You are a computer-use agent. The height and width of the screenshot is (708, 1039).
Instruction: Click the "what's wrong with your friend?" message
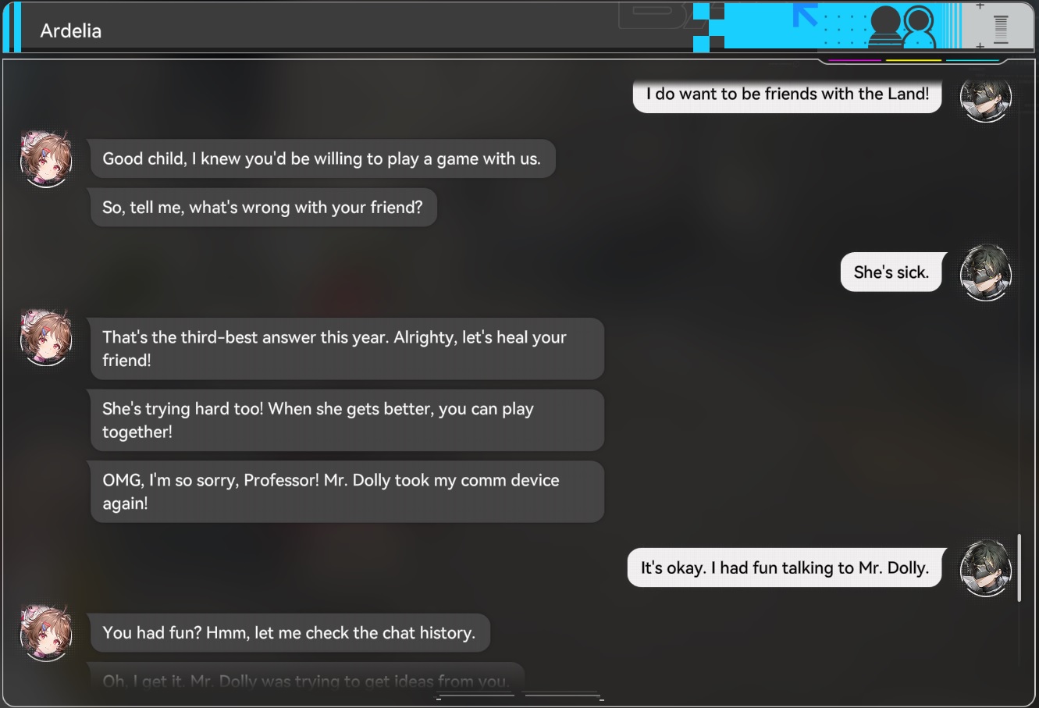coord(263,208)
